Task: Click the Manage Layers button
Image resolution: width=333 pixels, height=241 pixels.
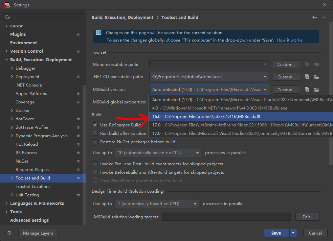Action: tap(38, 233)
